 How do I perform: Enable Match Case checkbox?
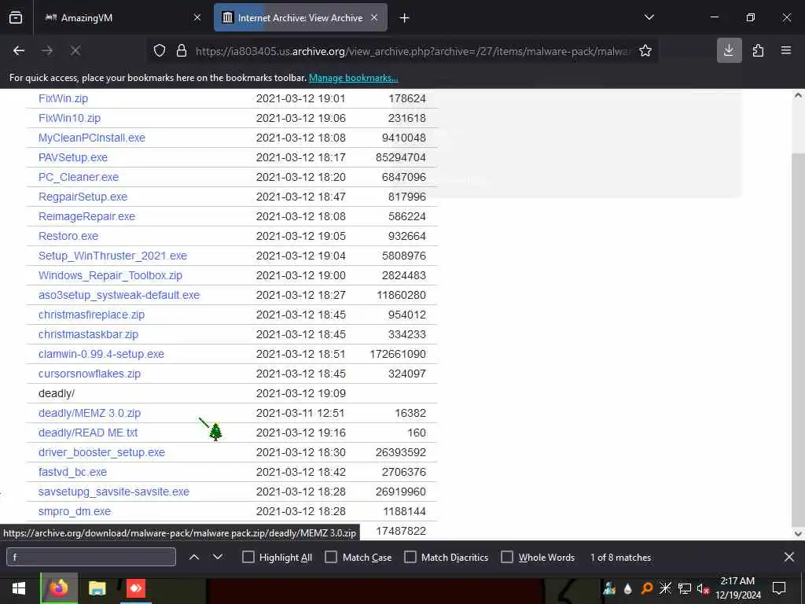tap(331, 558)
